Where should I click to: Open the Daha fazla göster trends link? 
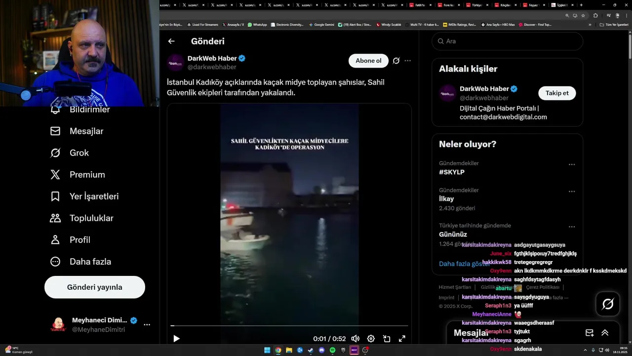pos(465,264)
